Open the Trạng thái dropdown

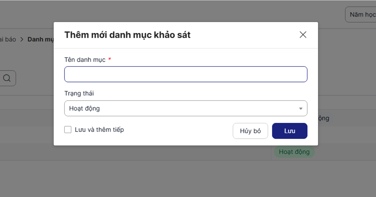point(185,108)
